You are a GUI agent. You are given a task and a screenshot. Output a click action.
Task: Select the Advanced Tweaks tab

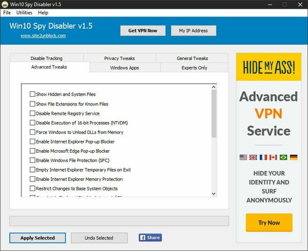tap(49, 67)
